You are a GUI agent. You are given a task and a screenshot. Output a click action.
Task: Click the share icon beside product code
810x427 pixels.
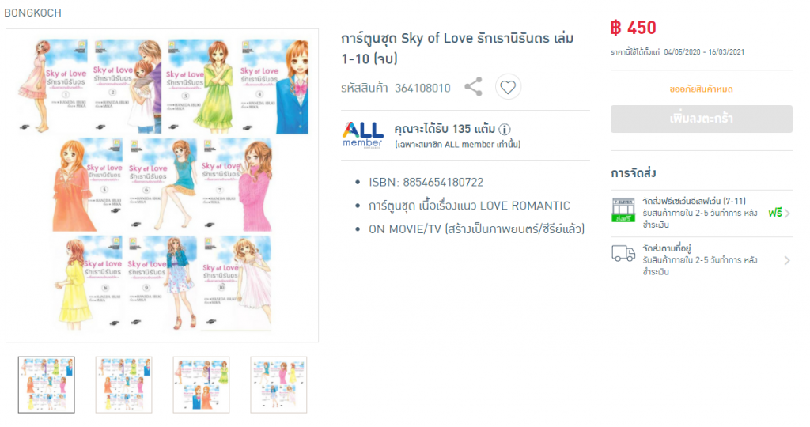coord(473,87)
